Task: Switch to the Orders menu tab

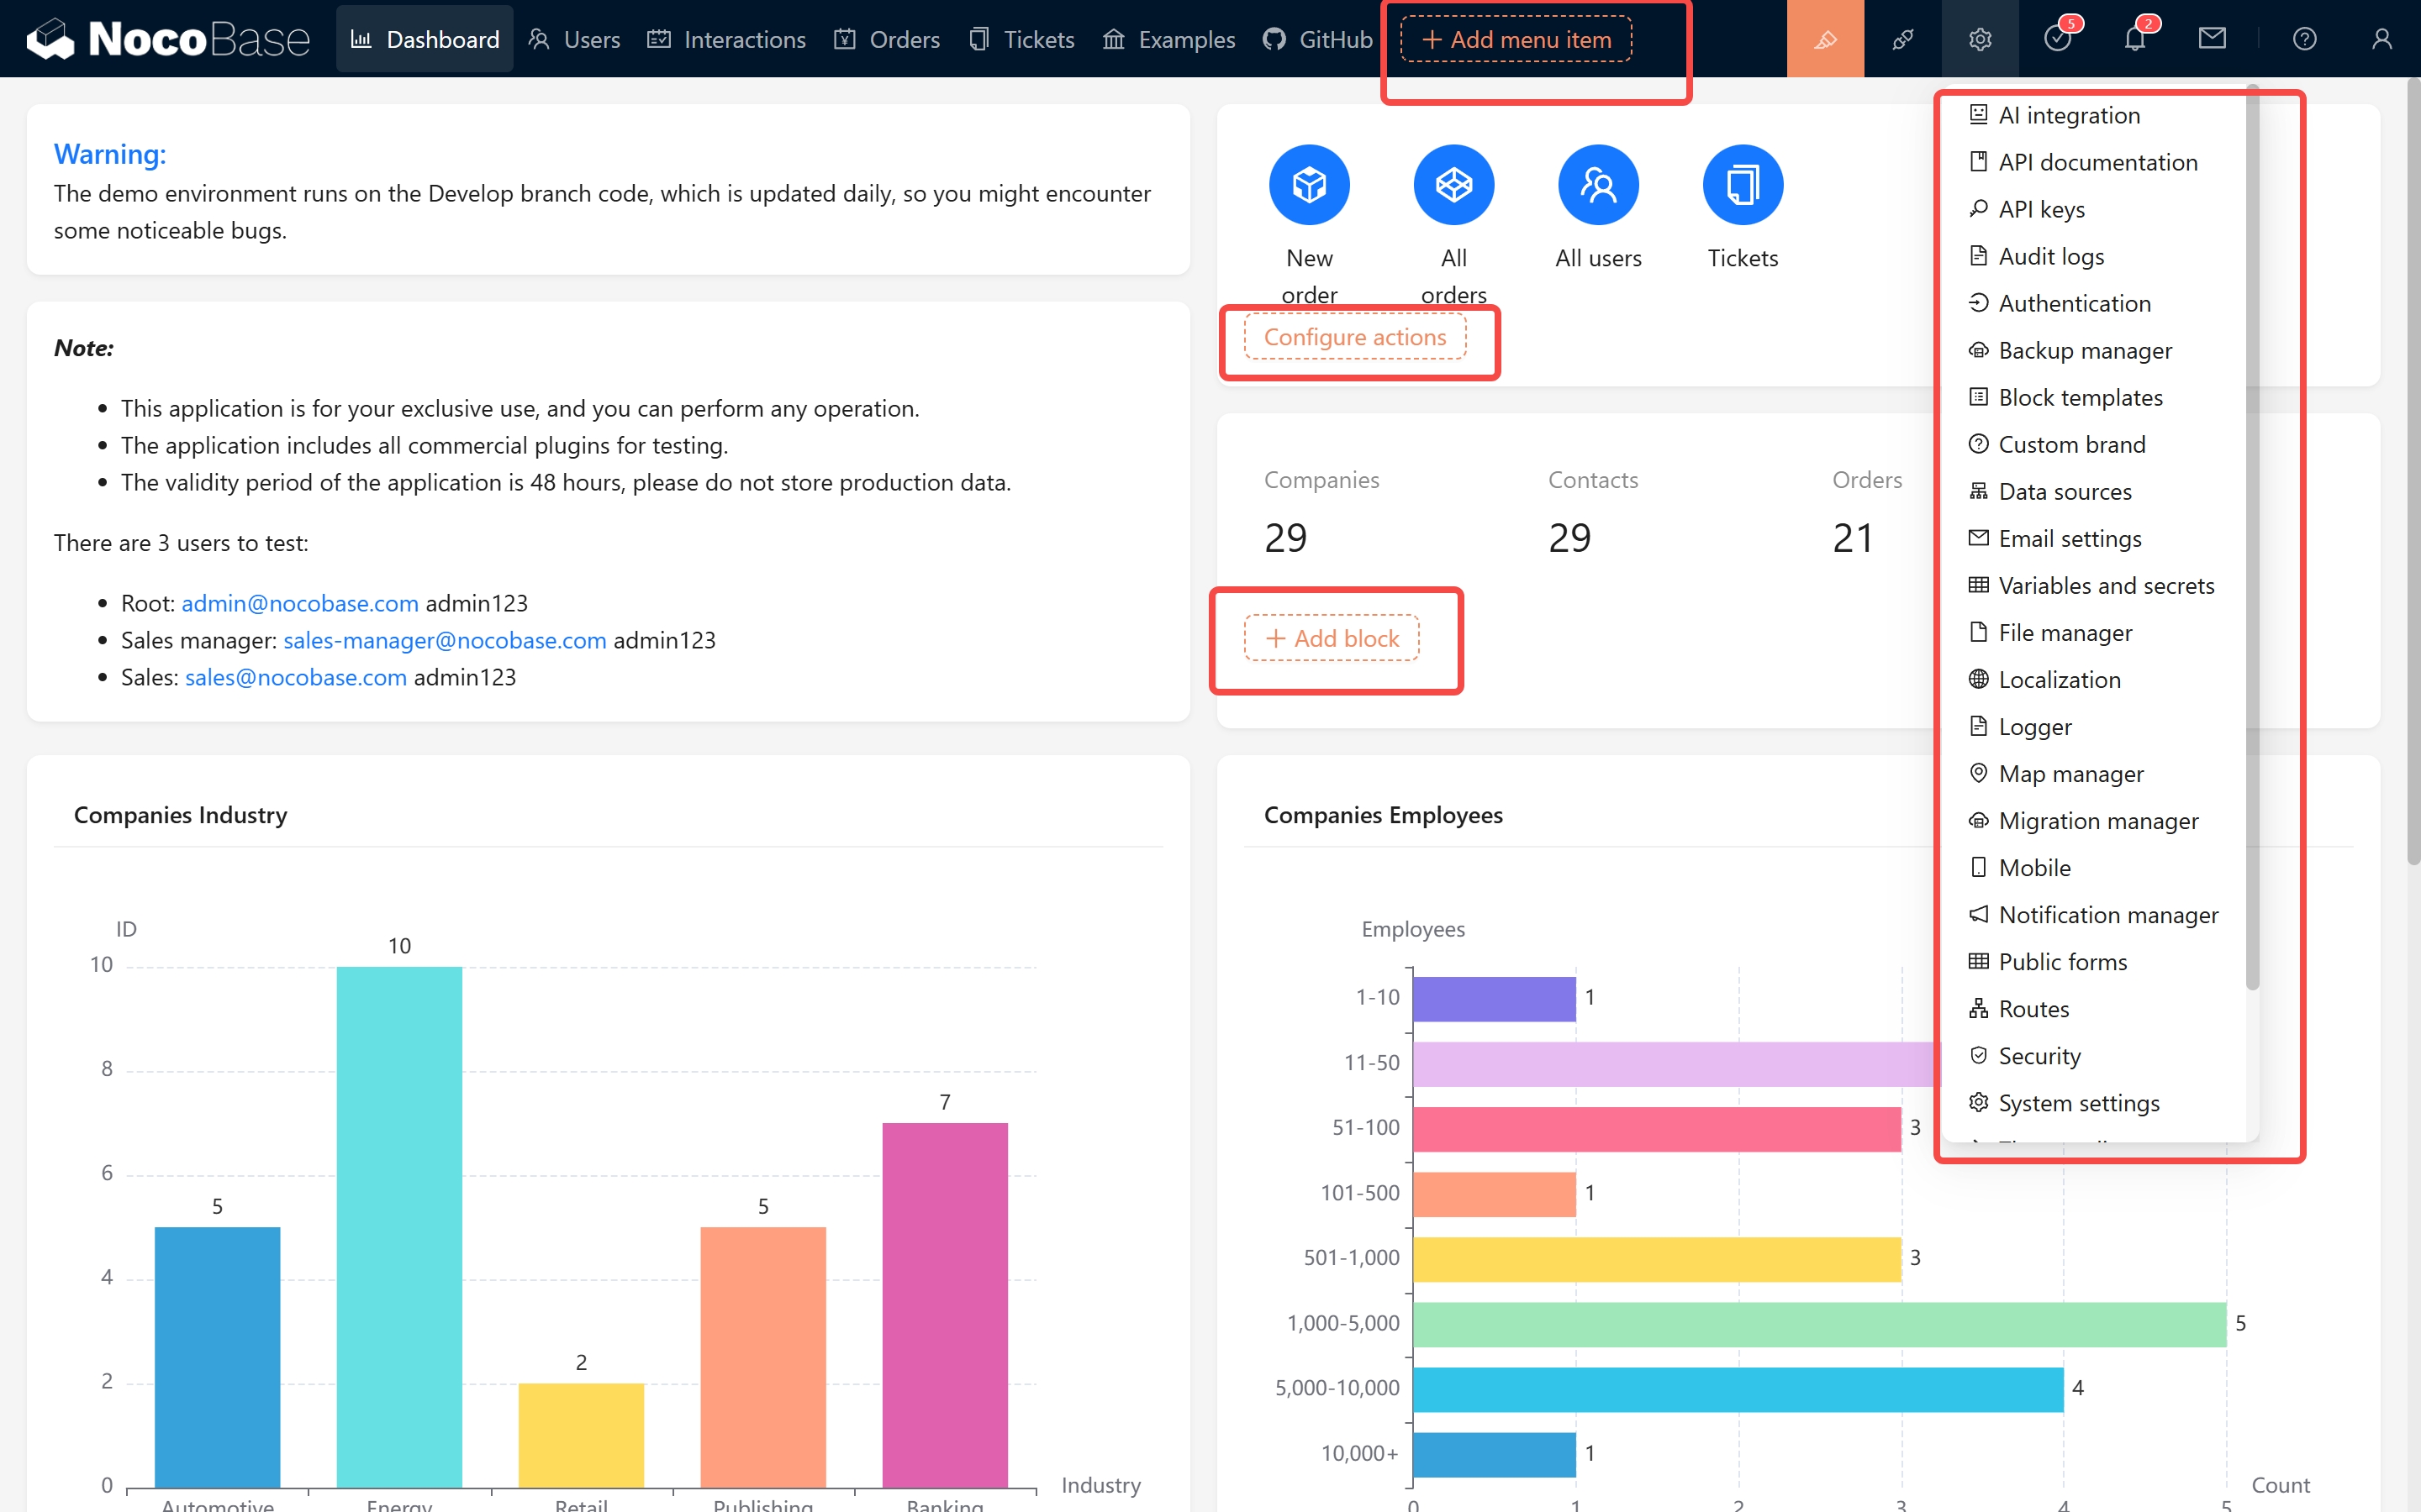Action: (888, 39)
